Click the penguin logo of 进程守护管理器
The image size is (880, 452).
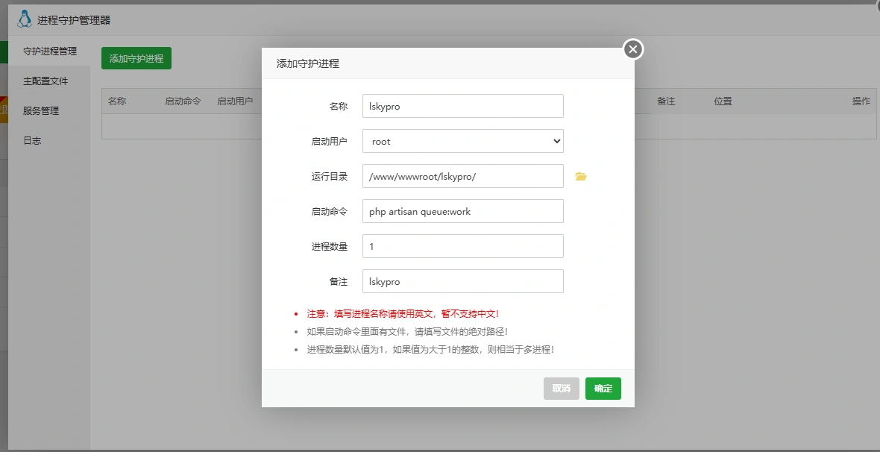tap(24, 19)
